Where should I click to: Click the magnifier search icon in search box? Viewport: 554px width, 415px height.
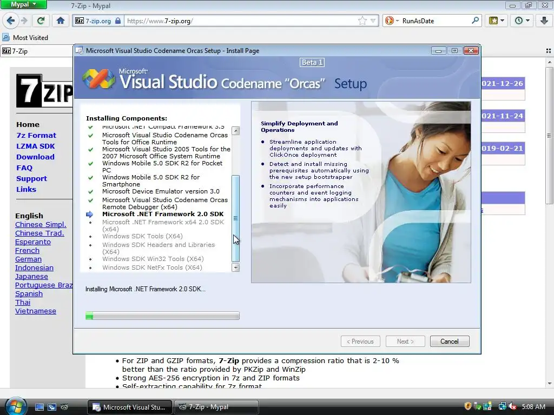point(475,21)
